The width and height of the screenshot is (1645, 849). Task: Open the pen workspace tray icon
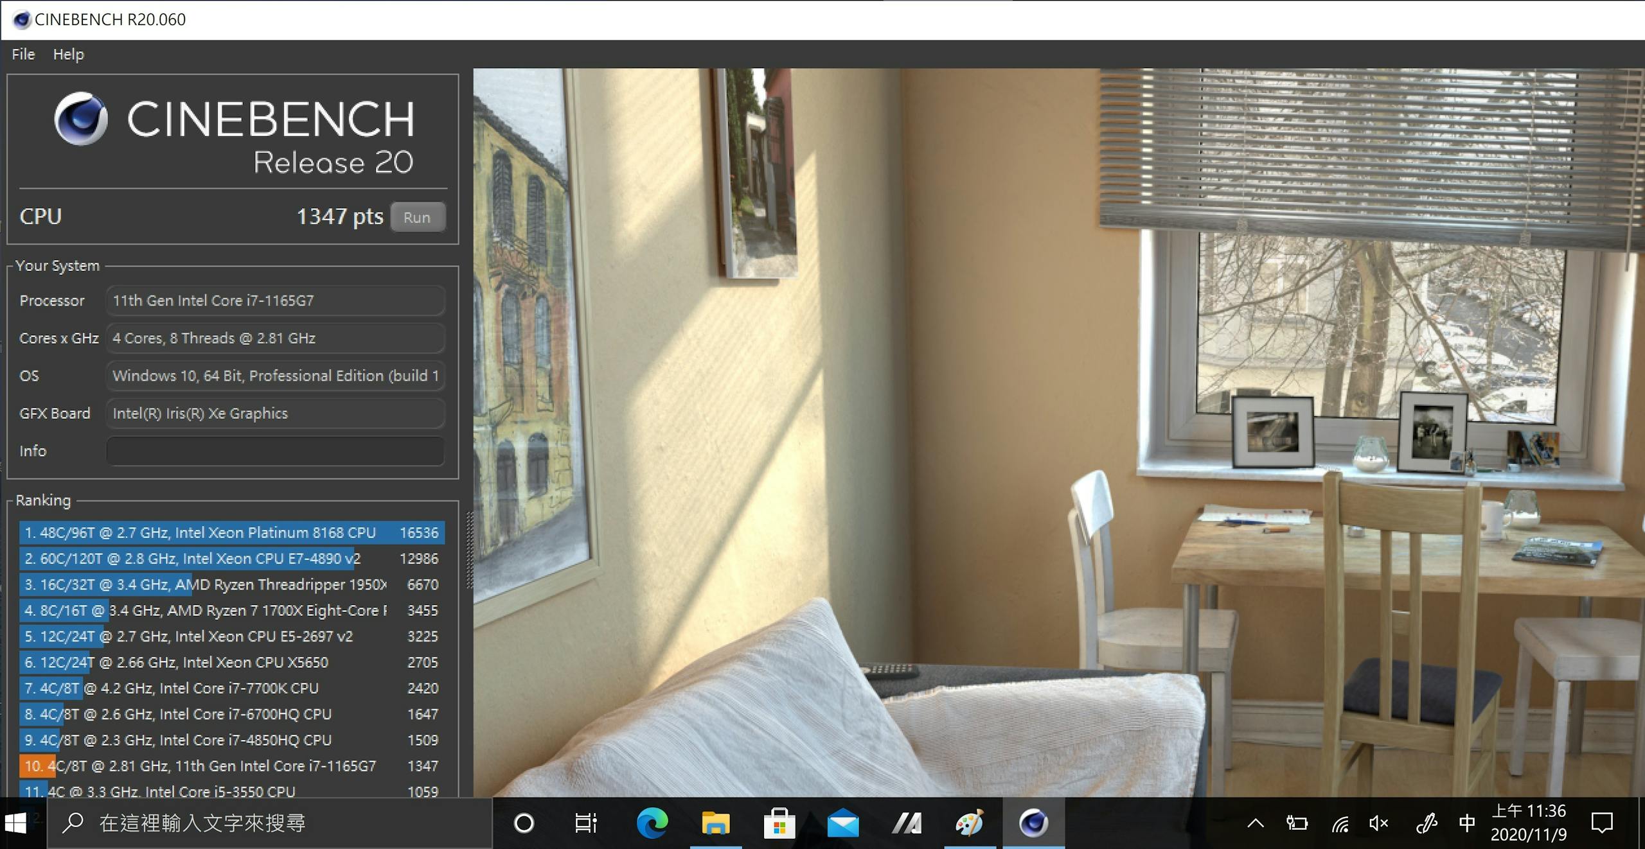tap(1427, 823)
